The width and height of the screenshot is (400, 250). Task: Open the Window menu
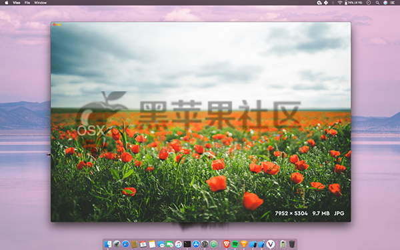[40, 3]
